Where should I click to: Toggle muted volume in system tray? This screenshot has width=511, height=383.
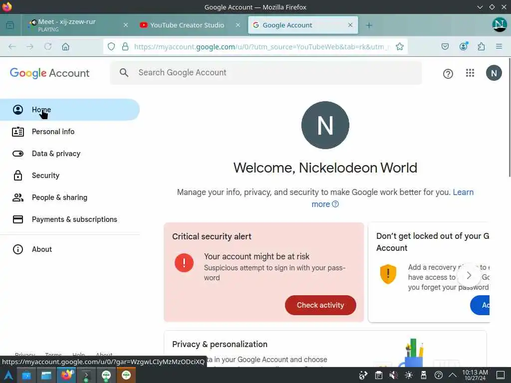tap(393, 375)
